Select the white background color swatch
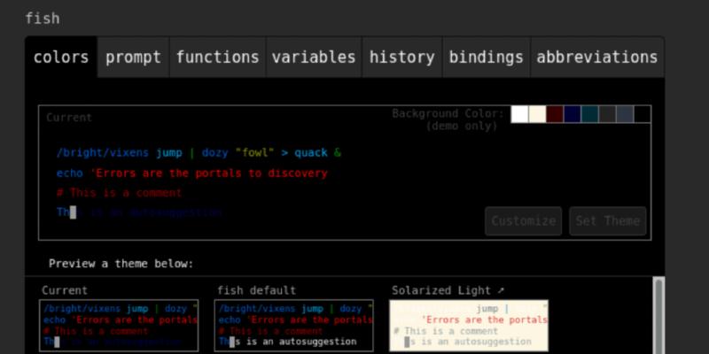 (x=520, y=114)
